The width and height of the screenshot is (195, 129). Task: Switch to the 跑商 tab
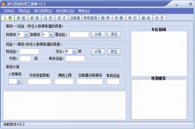click(105, 18)
